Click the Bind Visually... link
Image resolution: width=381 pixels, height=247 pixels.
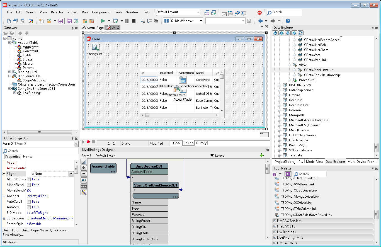(13, 235)
